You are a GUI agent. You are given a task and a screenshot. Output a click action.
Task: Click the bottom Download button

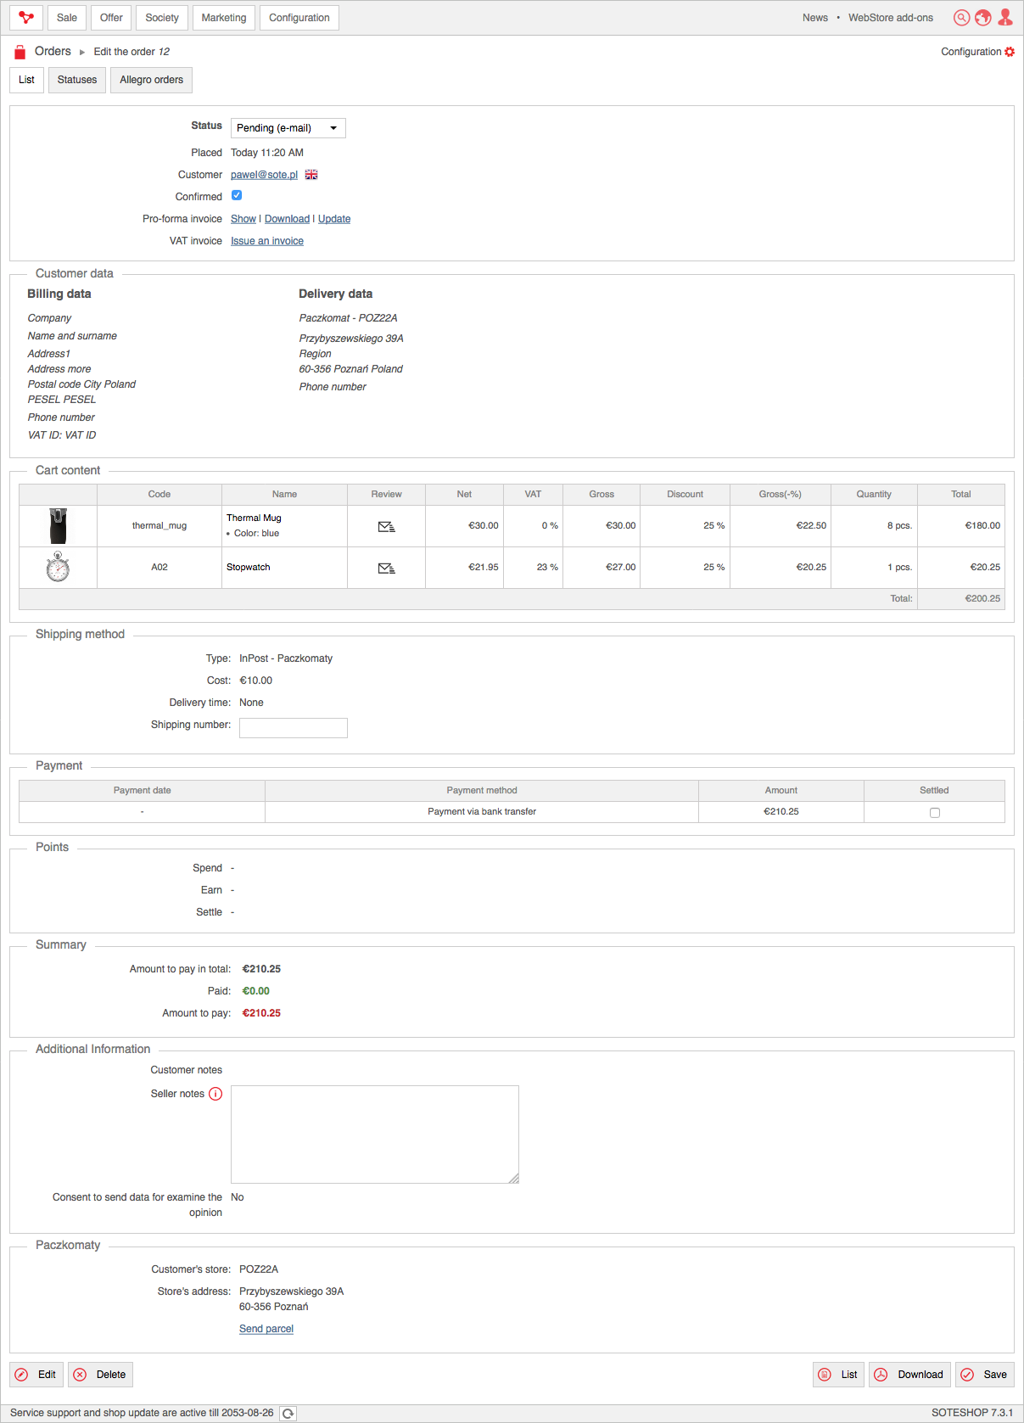(x=909, y=1375)
